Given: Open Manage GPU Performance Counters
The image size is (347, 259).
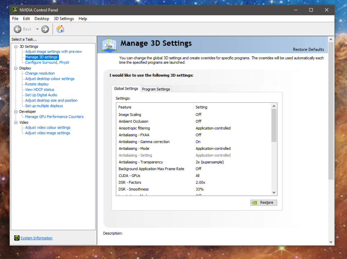Looking at the screenshot, I should (x=54, y=117).
